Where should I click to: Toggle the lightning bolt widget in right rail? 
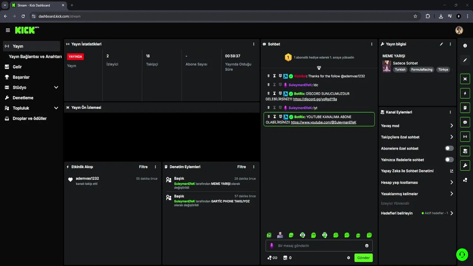pos(465,93)
